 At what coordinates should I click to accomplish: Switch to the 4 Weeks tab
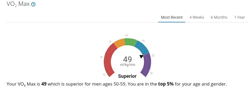(x=197, y=17)
